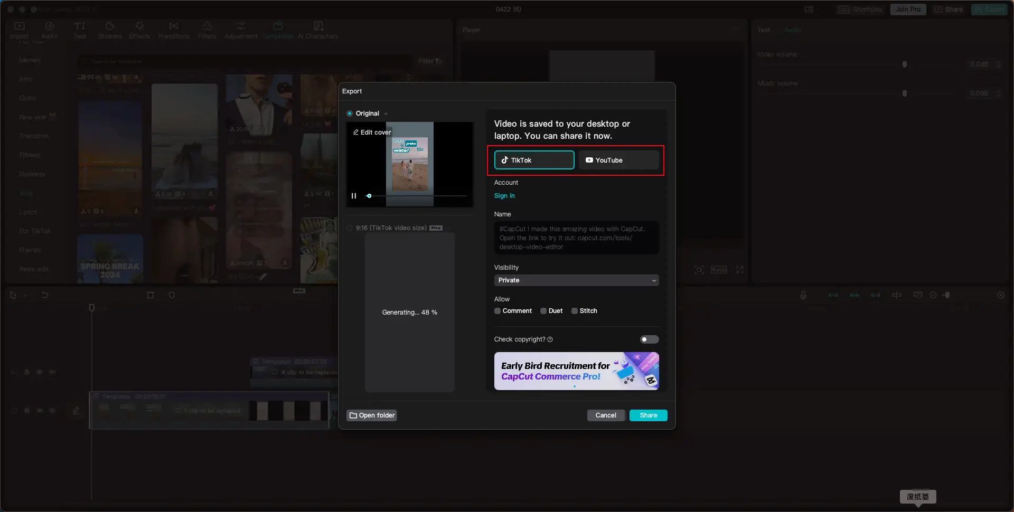Share the video to YouTube

(x=618, y=160)
